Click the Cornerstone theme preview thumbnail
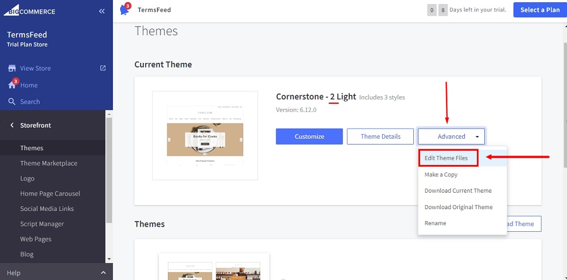 (x=205, y=135)
